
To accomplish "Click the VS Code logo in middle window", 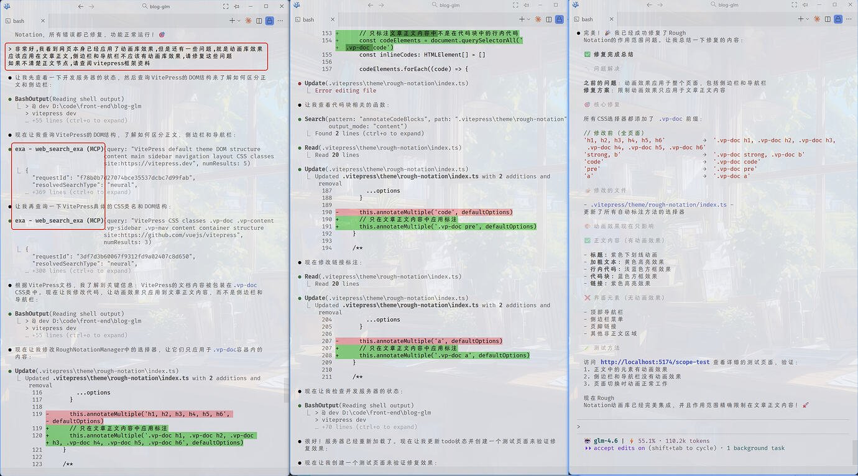I will [x=297, y=5].
